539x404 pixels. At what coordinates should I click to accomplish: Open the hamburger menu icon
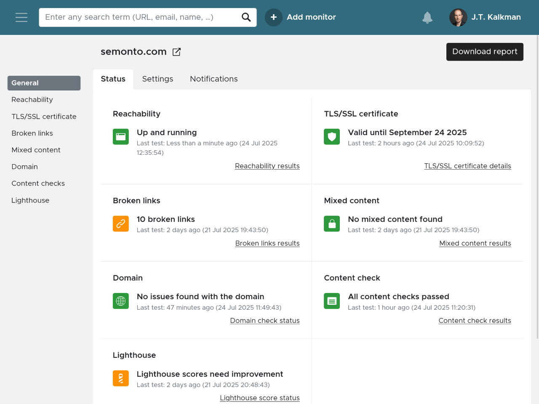coord(21,17)
